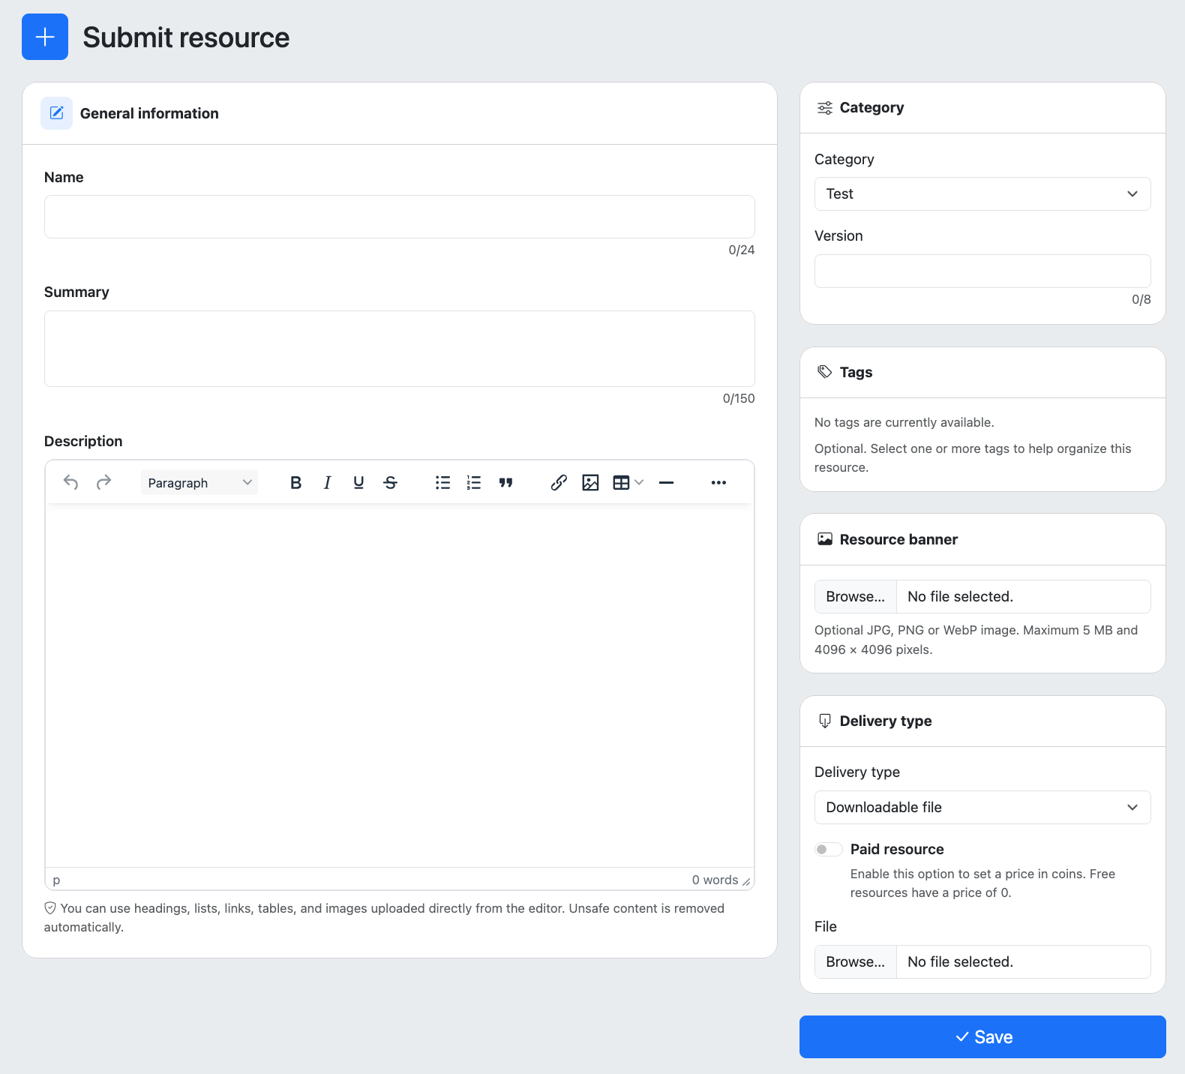Click the '0/24' name character counter
Image resolution: width=1185 pixels, height=1074 pixels.
742,250
